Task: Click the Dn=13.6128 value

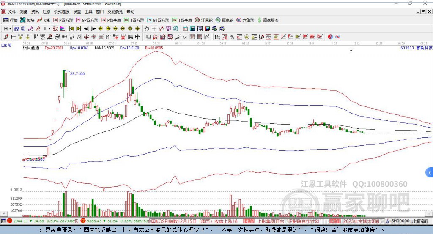Action: point(129,48)
